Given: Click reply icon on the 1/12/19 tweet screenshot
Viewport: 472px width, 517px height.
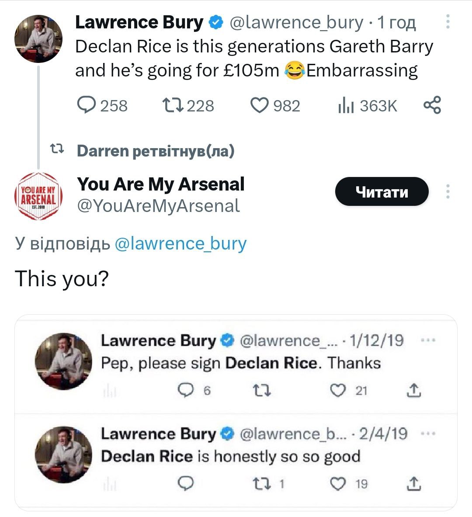Looking at the screenshot, I should coord(186,390).
